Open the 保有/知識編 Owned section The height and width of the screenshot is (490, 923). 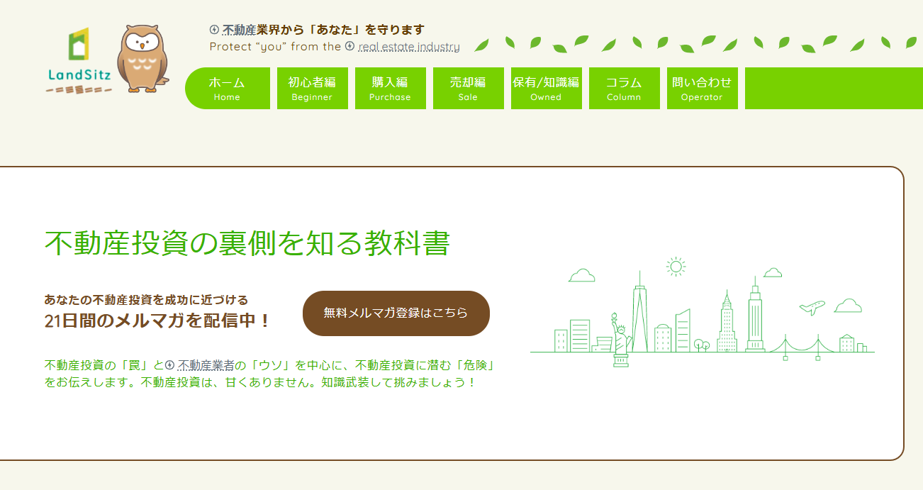[546, 88]
